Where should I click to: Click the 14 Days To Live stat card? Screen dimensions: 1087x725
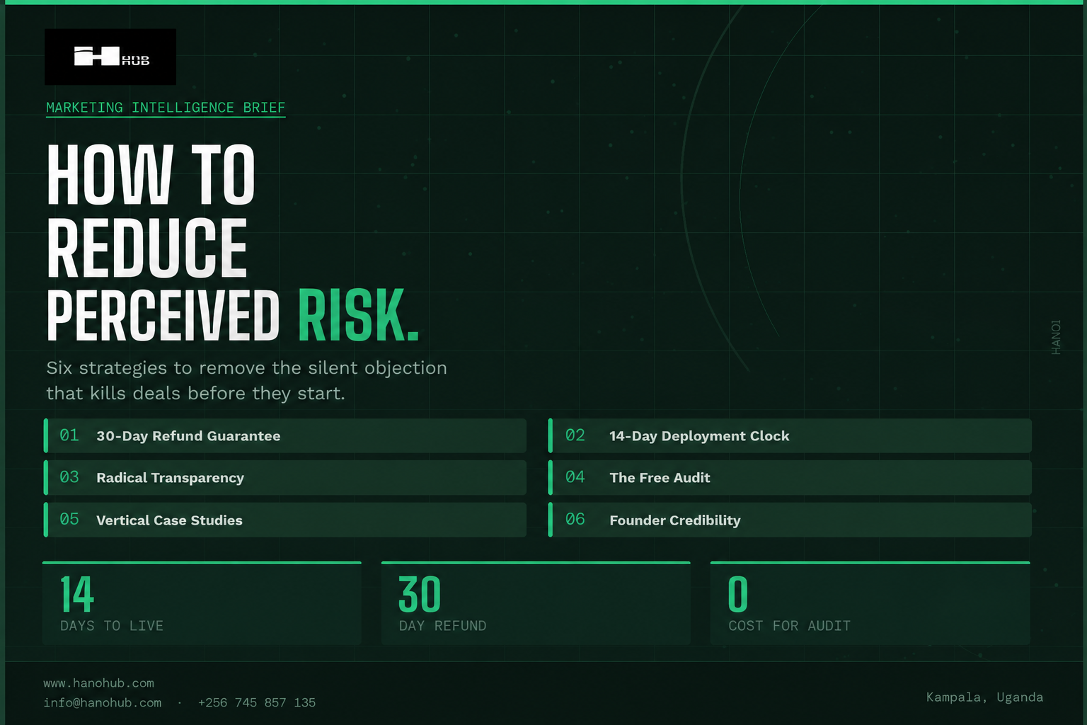202,603
